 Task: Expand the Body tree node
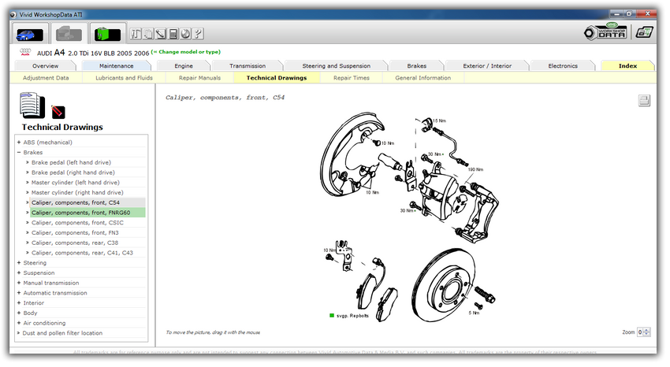(x=19, y=313)
